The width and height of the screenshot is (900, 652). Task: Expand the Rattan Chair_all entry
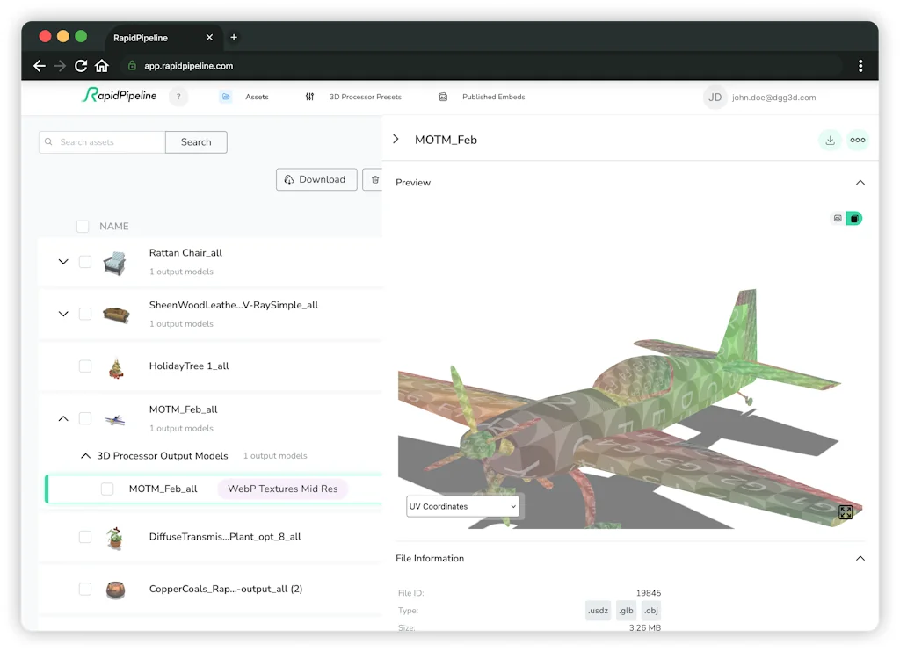(x=62, y=262)
